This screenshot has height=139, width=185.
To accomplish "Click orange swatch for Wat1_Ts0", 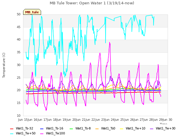I will tap(97, 129).
